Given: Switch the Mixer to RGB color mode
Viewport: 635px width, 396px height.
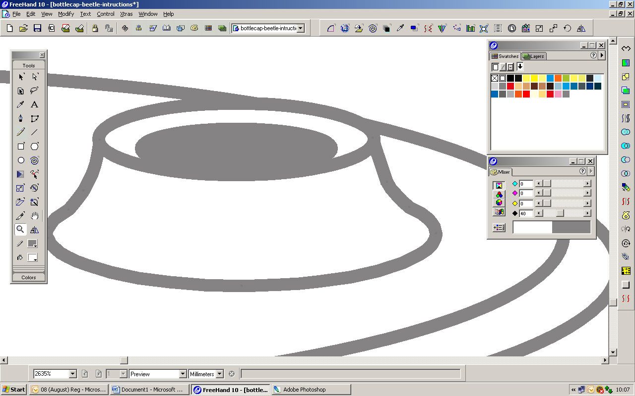Looking at the screenshot, I should coord(499,194).
